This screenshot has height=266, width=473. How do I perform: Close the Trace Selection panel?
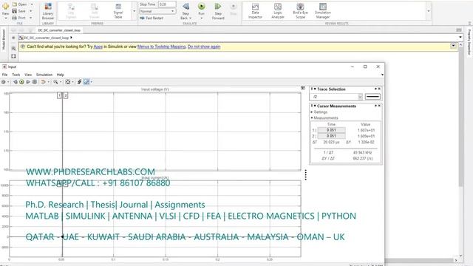coord(379,89)
